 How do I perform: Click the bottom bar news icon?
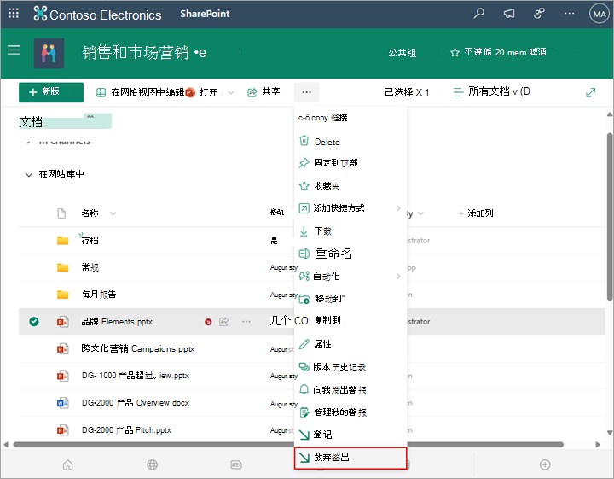click(236, 464)
